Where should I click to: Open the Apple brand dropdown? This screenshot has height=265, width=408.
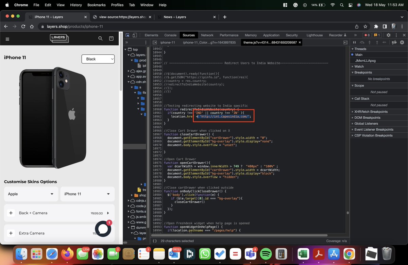[x=31, y=194]
